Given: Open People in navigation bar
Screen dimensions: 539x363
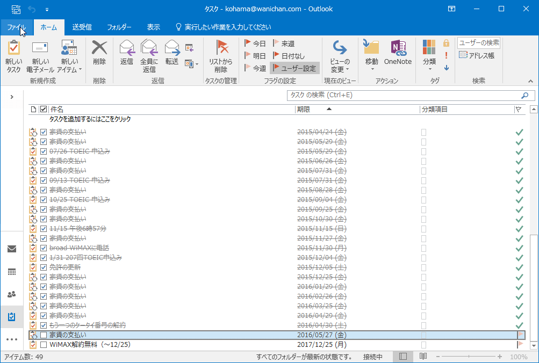Looking at the screenshot, I should click(x=12, y=294).
